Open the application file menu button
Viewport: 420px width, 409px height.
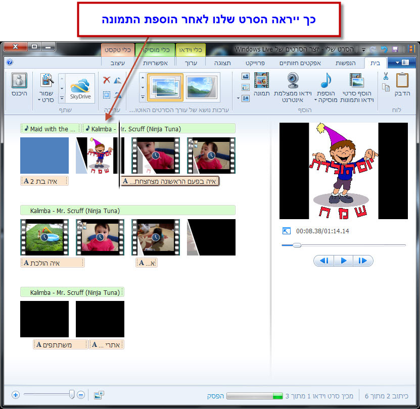coord(402,63)
